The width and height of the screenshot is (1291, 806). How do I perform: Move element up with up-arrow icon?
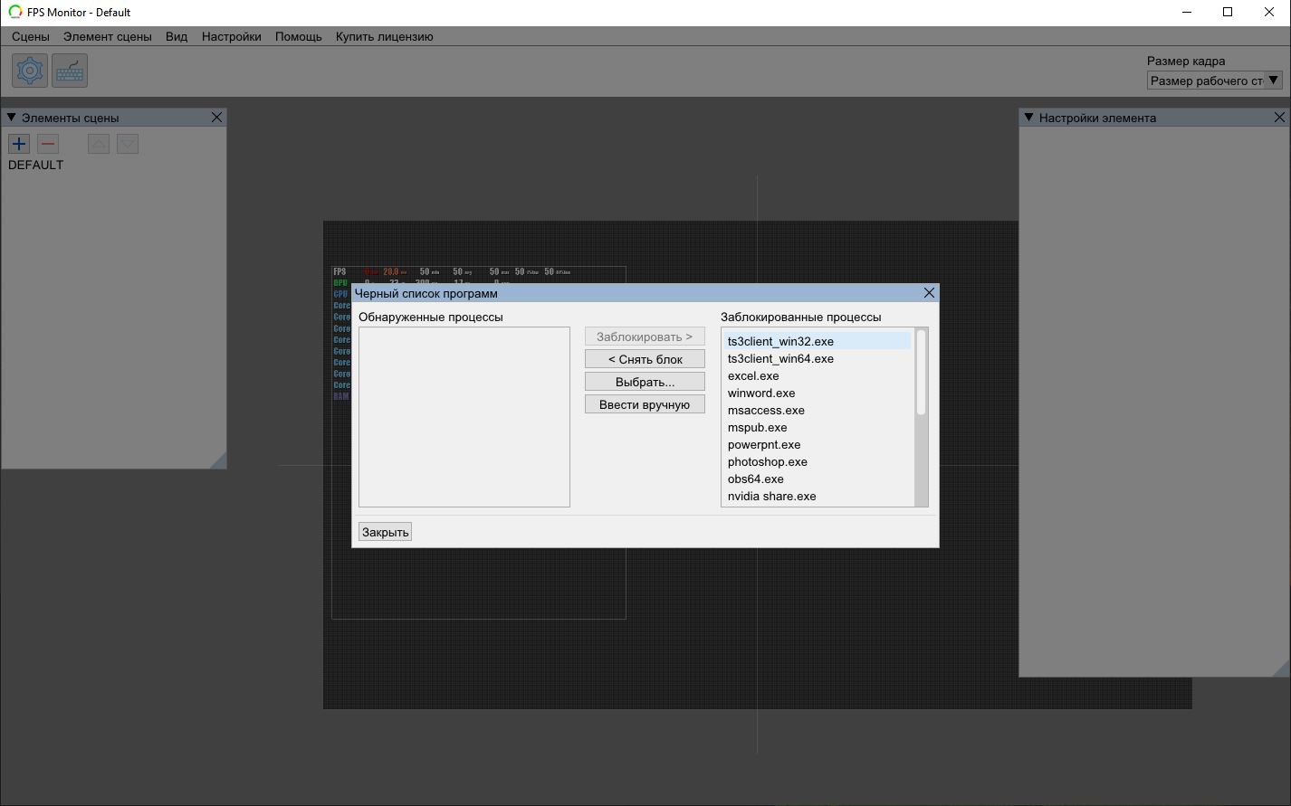pos(99,144)
